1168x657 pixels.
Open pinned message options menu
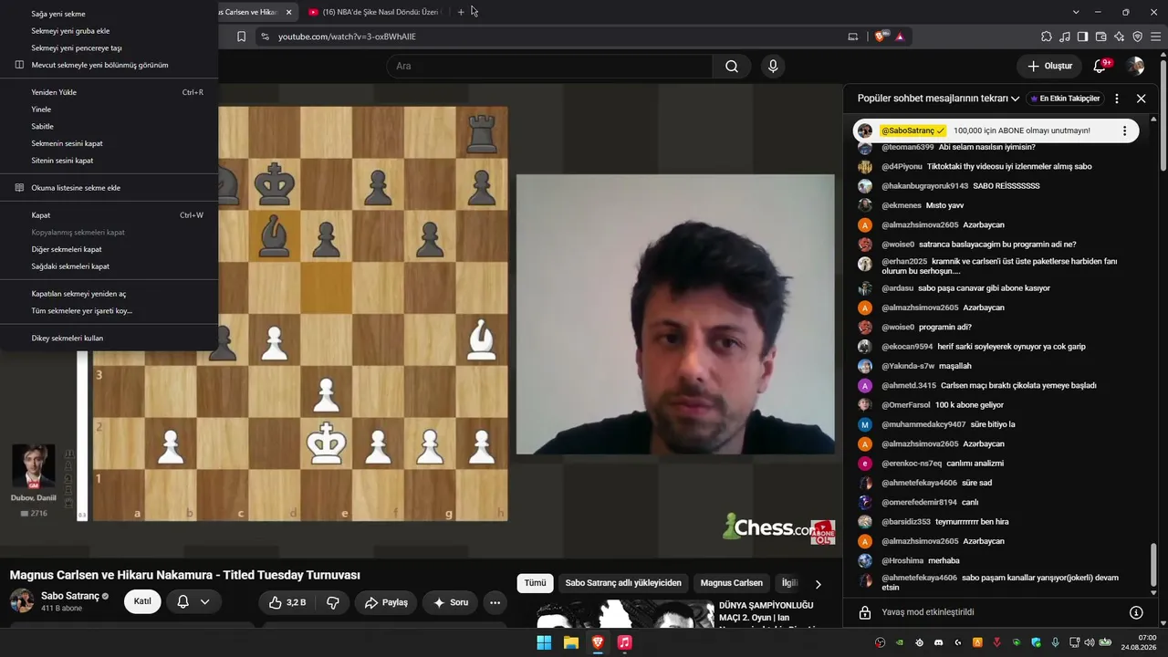(x=1124, y=130)
